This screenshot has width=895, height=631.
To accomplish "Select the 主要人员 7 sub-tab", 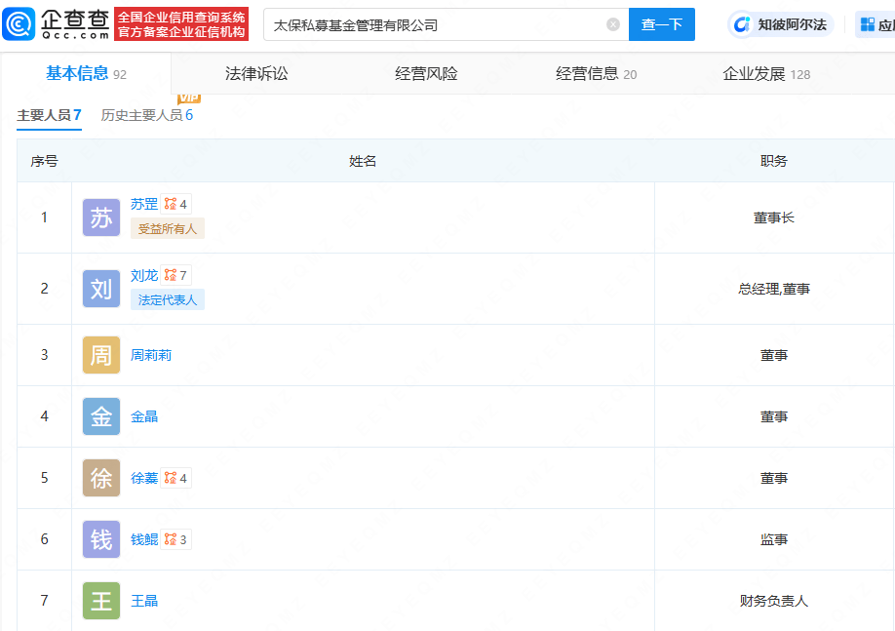I will 49,115.
